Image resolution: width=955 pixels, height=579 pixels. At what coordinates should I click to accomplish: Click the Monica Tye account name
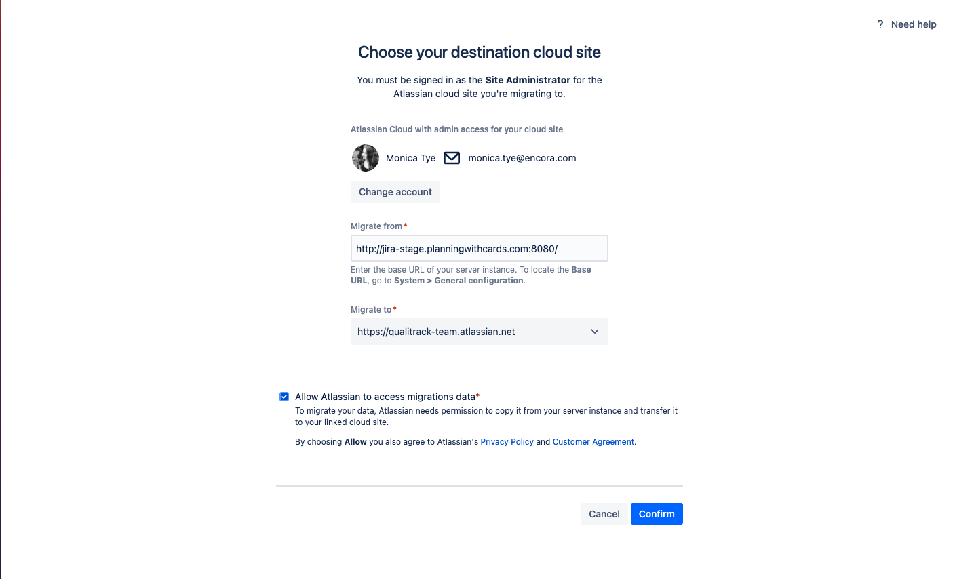pyautogui.click(x=410, y=158)
